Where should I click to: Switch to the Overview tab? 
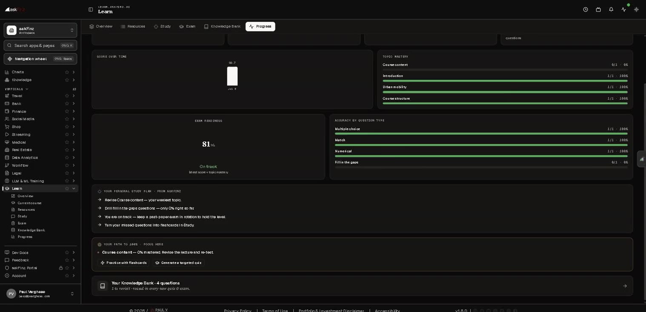(101, 26)
